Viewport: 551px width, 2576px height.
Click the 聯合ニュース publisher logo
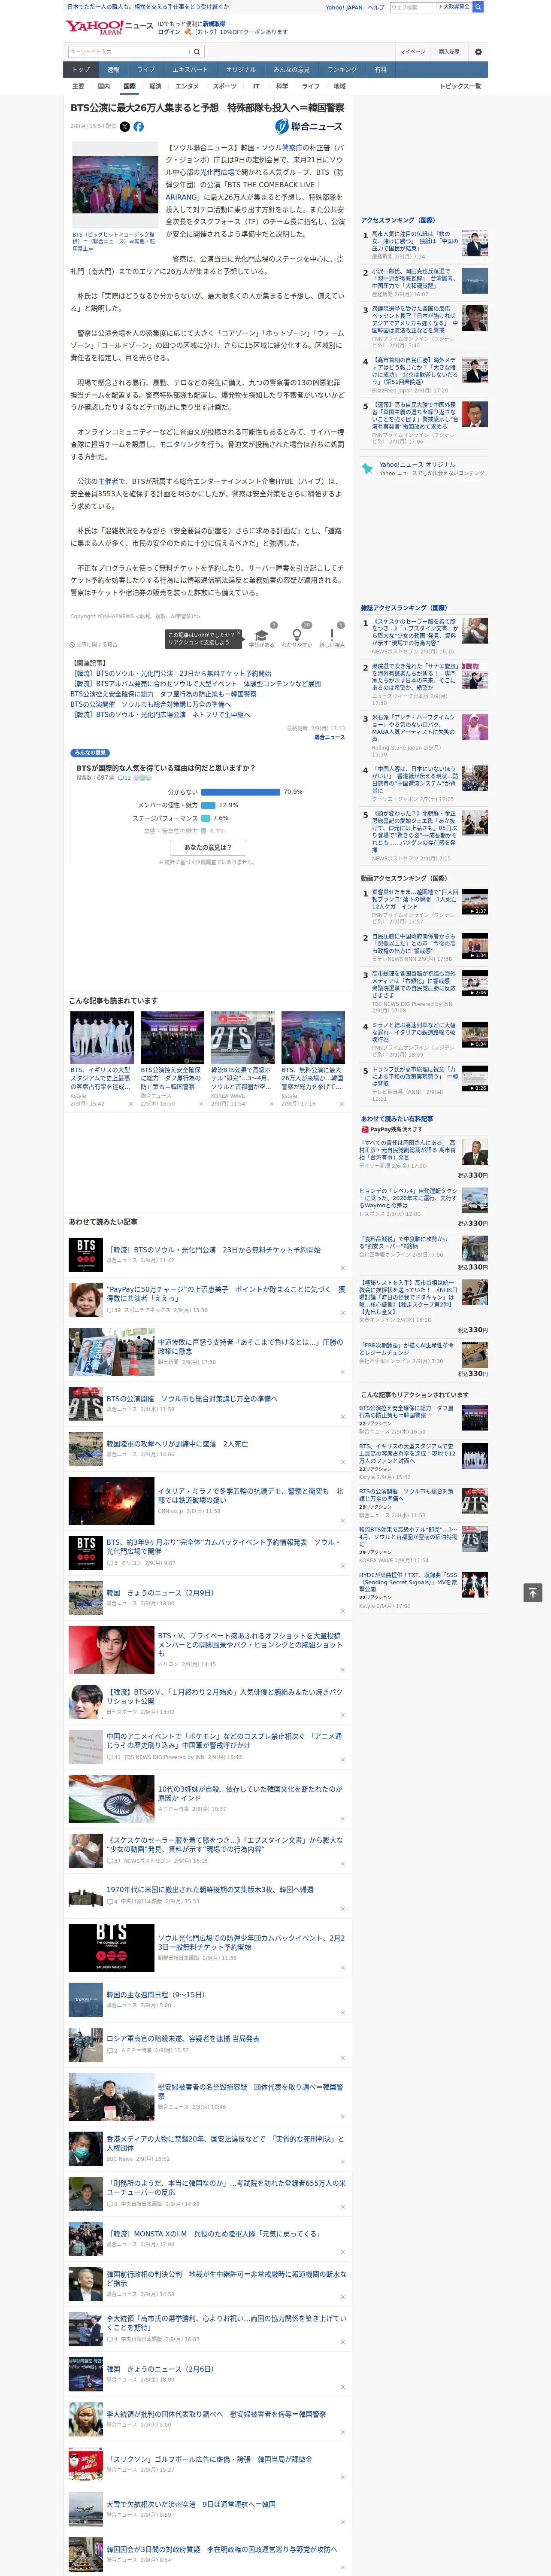[x=309, y=127]
